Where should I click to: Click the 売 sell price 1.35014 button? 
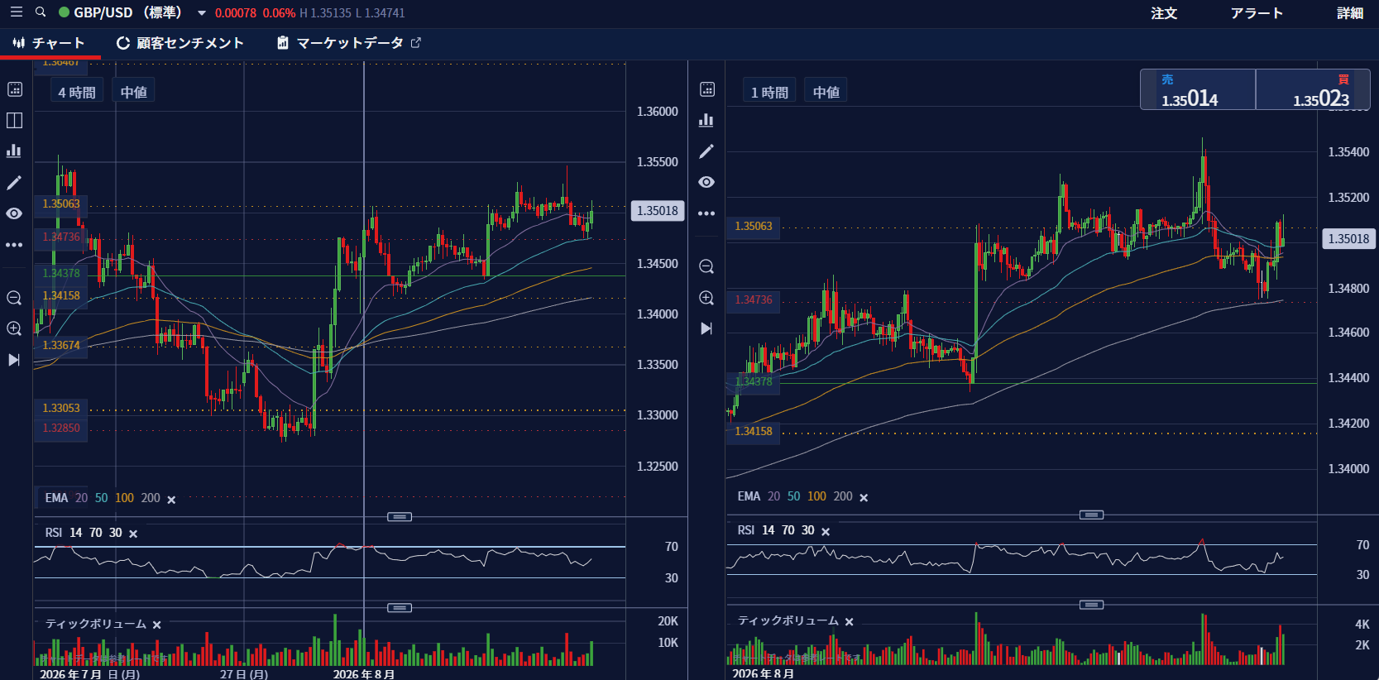1198,89
